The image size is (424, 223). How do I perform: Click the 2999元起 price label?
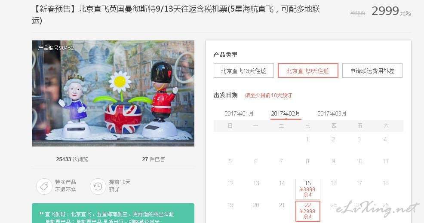click(x=391, y=11)
